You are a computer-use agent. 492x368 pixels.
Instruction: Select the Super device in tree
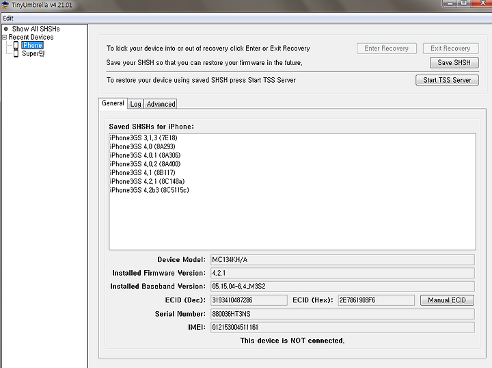click(33, 53)
